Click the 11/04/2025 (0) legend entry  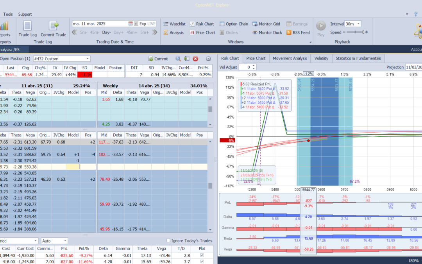coord(252,171)
